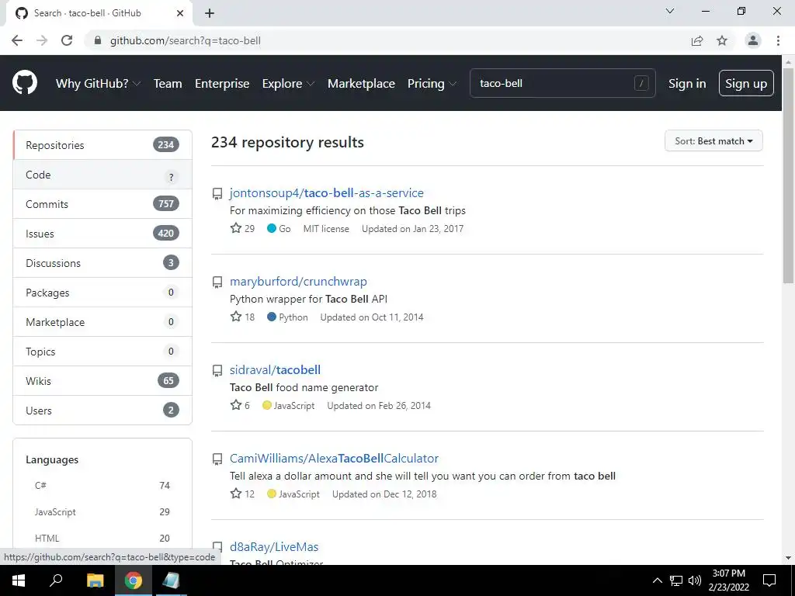Click the forward navigation arrow

click(42, 40)
